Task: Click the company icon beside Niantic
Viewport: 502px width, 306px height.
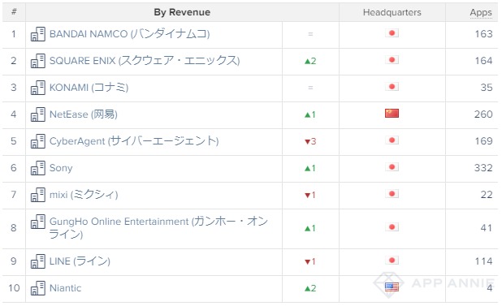Action: (x=38, y=288)
